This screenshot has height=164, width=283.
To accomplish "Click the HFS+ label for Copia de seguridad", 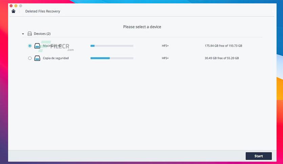I will pyautogui.click(x=165, y=58).
